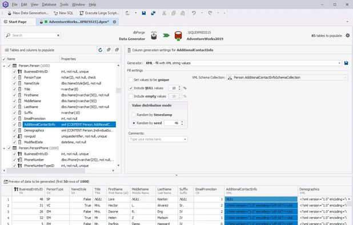This screenshot has height=225, width=353.
Task: Toggle the Set values to be unique checkbox
Action: point(131,79)
